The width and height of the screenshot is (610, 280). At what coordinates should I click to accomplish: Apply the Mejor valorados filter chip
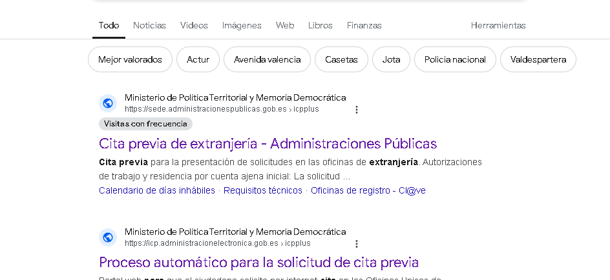130,59
